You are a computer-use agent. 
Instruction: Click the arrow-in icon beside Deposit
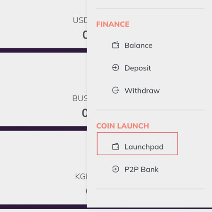[x=115, y=68]
